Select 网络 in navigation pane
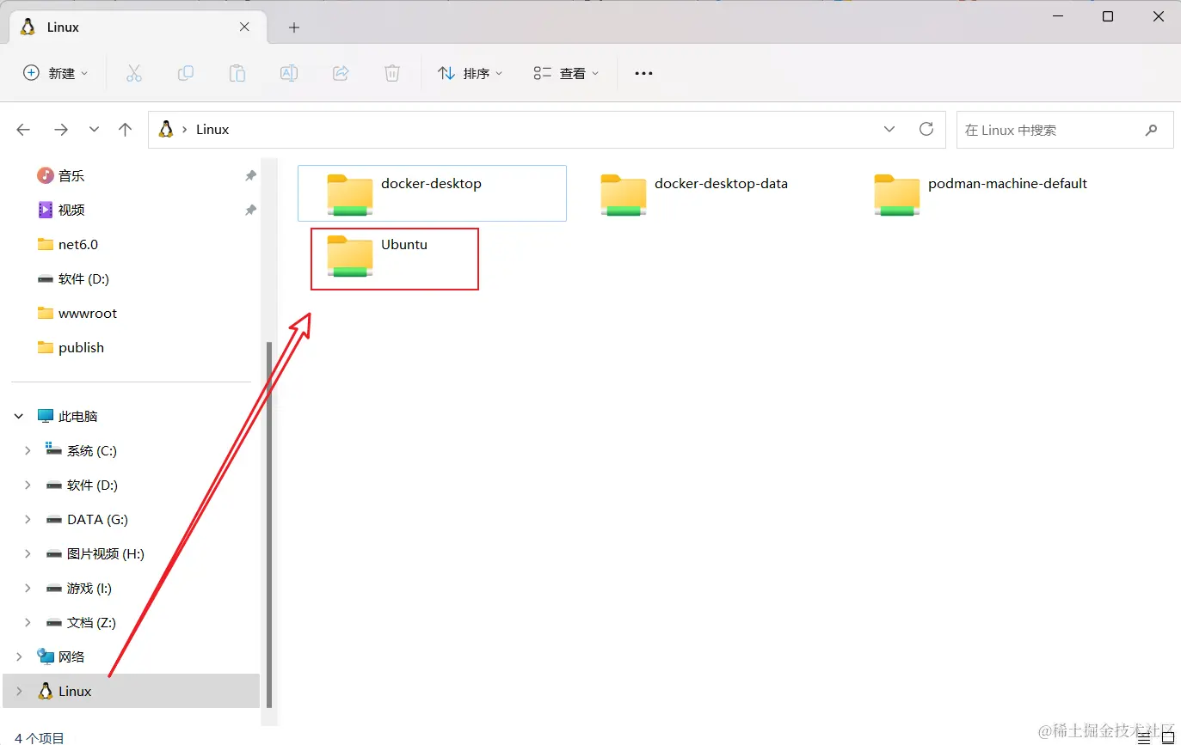 [x=61, y=657]
